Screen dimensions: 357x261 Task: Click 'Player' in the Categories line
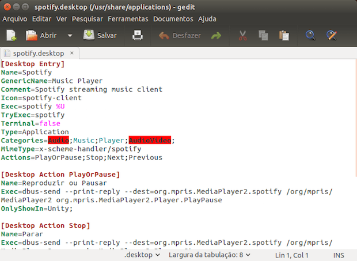[111, 140]
